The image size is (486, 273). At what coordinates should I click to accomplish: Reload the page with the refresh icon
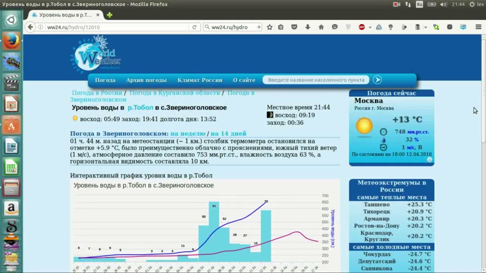click(x=194, y=27)
